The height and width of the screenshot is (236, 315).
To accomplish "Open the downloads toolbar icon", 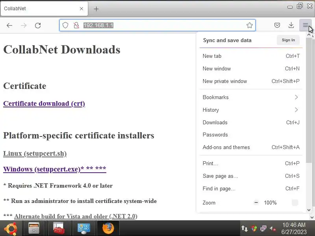I will pyautogui.click(x=291, y=25).
